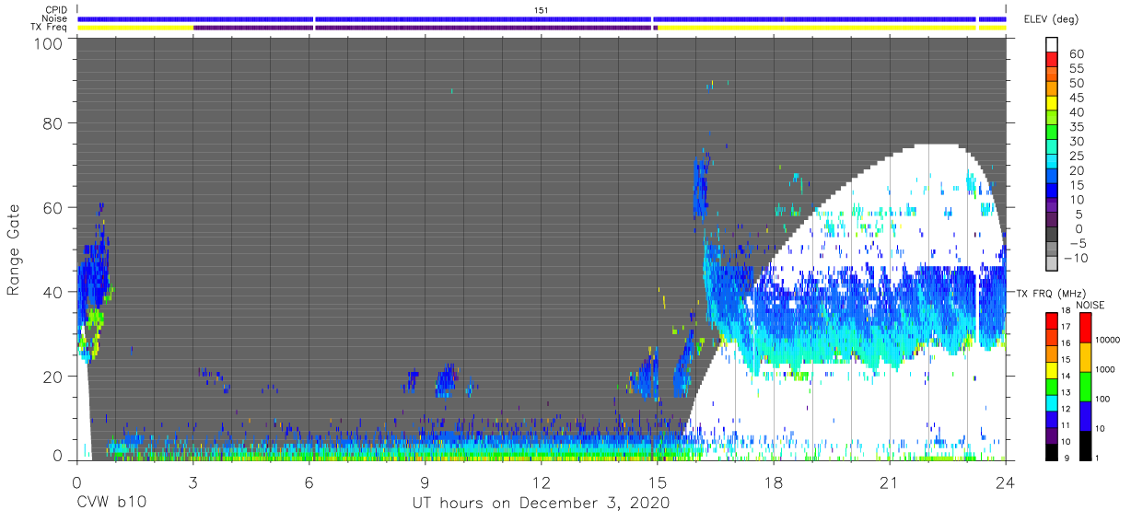The height and width of the screenshot is (522, 1131).
Task: Click the Range Gate axis tick 80
Action: [x=52, y=123]
